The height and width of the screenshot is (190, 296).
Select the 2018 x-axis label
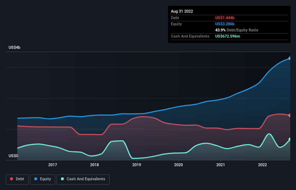[94, 165]
